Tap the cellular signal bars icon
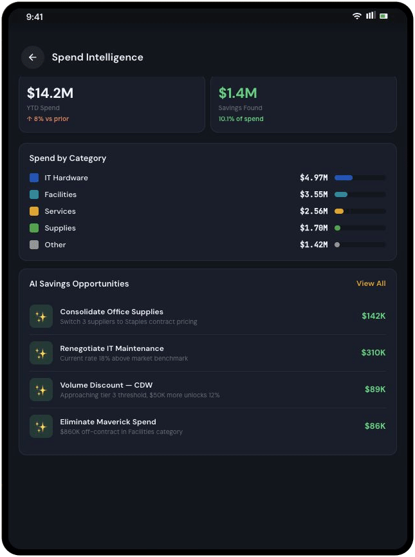Viewport: 415px width, 557px height. pos(371,15)
